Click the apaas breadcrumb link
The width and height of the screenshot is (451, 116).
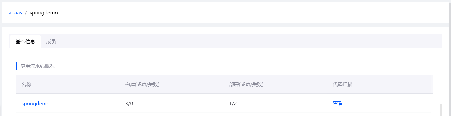click(x=15, y=13)
